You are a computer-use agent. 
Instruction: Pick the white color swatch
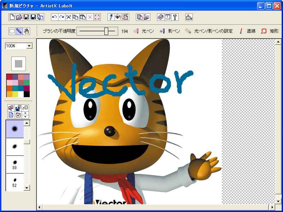point(21,94)
